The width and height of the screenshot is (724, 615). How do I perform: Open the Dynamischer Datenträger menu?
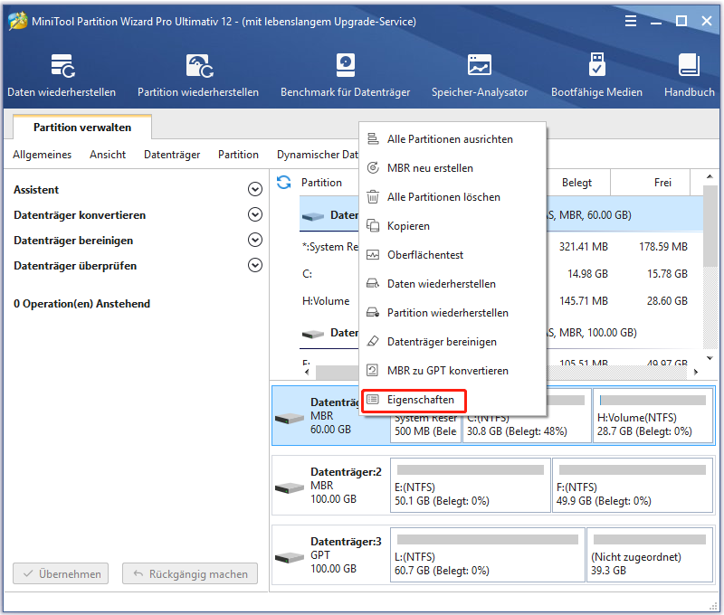click(x=318, y=155)
